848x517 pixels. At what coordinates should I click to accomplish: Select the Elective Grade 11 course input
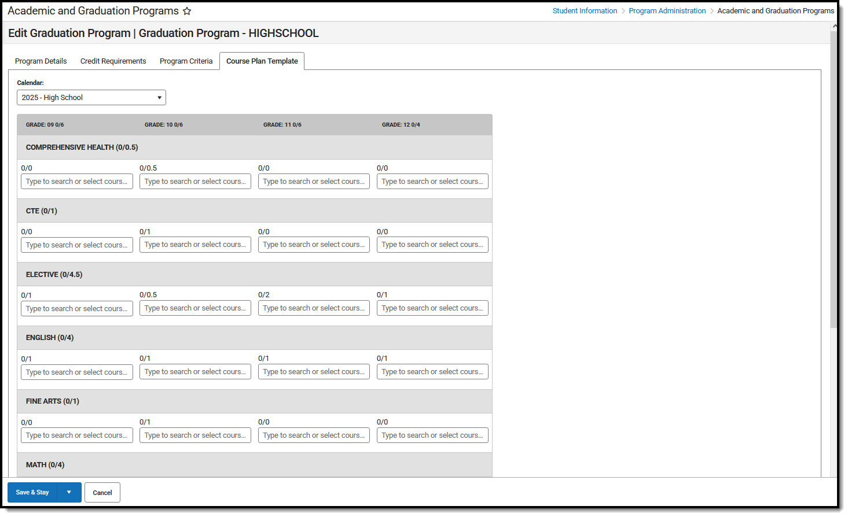314,308
